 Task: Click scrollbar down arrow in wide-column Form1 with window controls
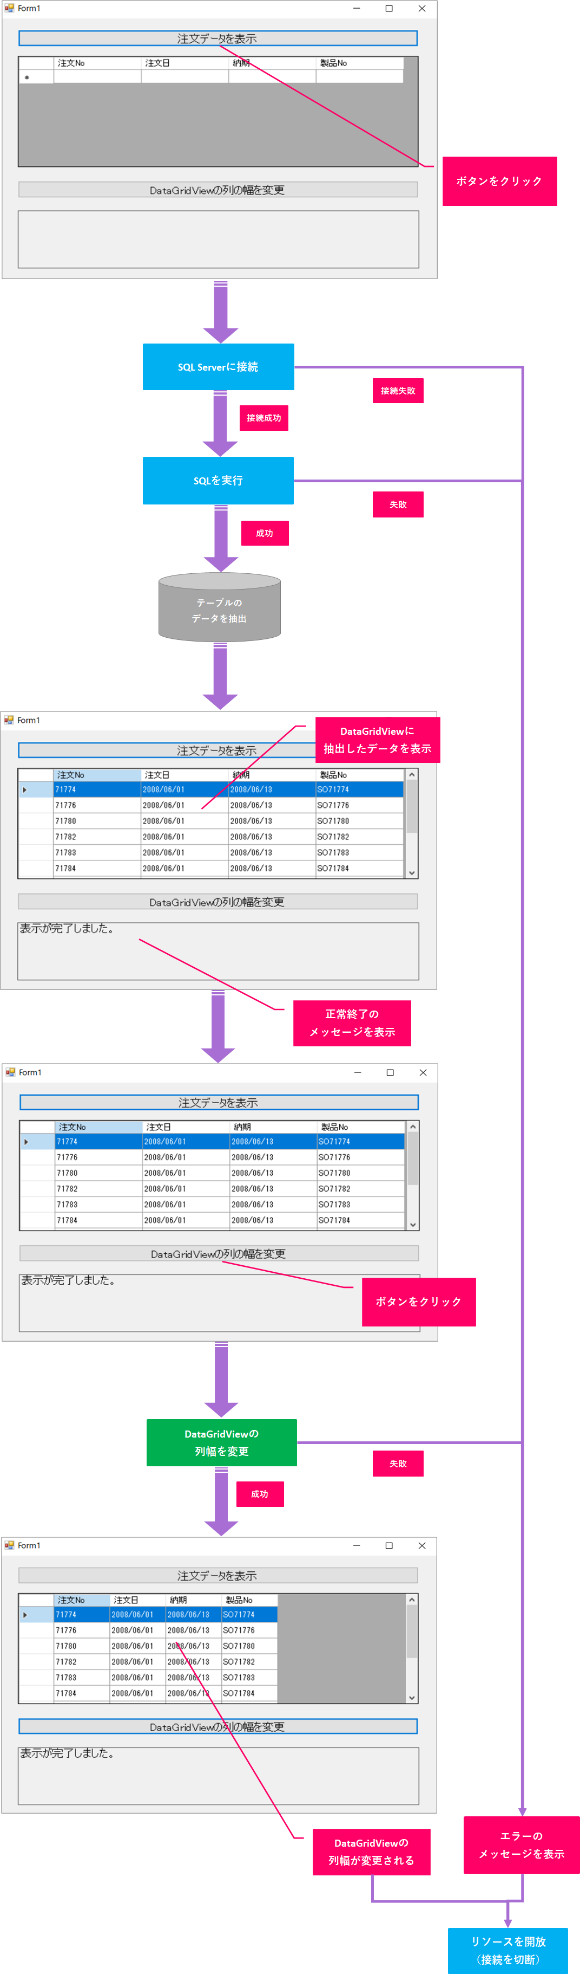coord(413,1225)
